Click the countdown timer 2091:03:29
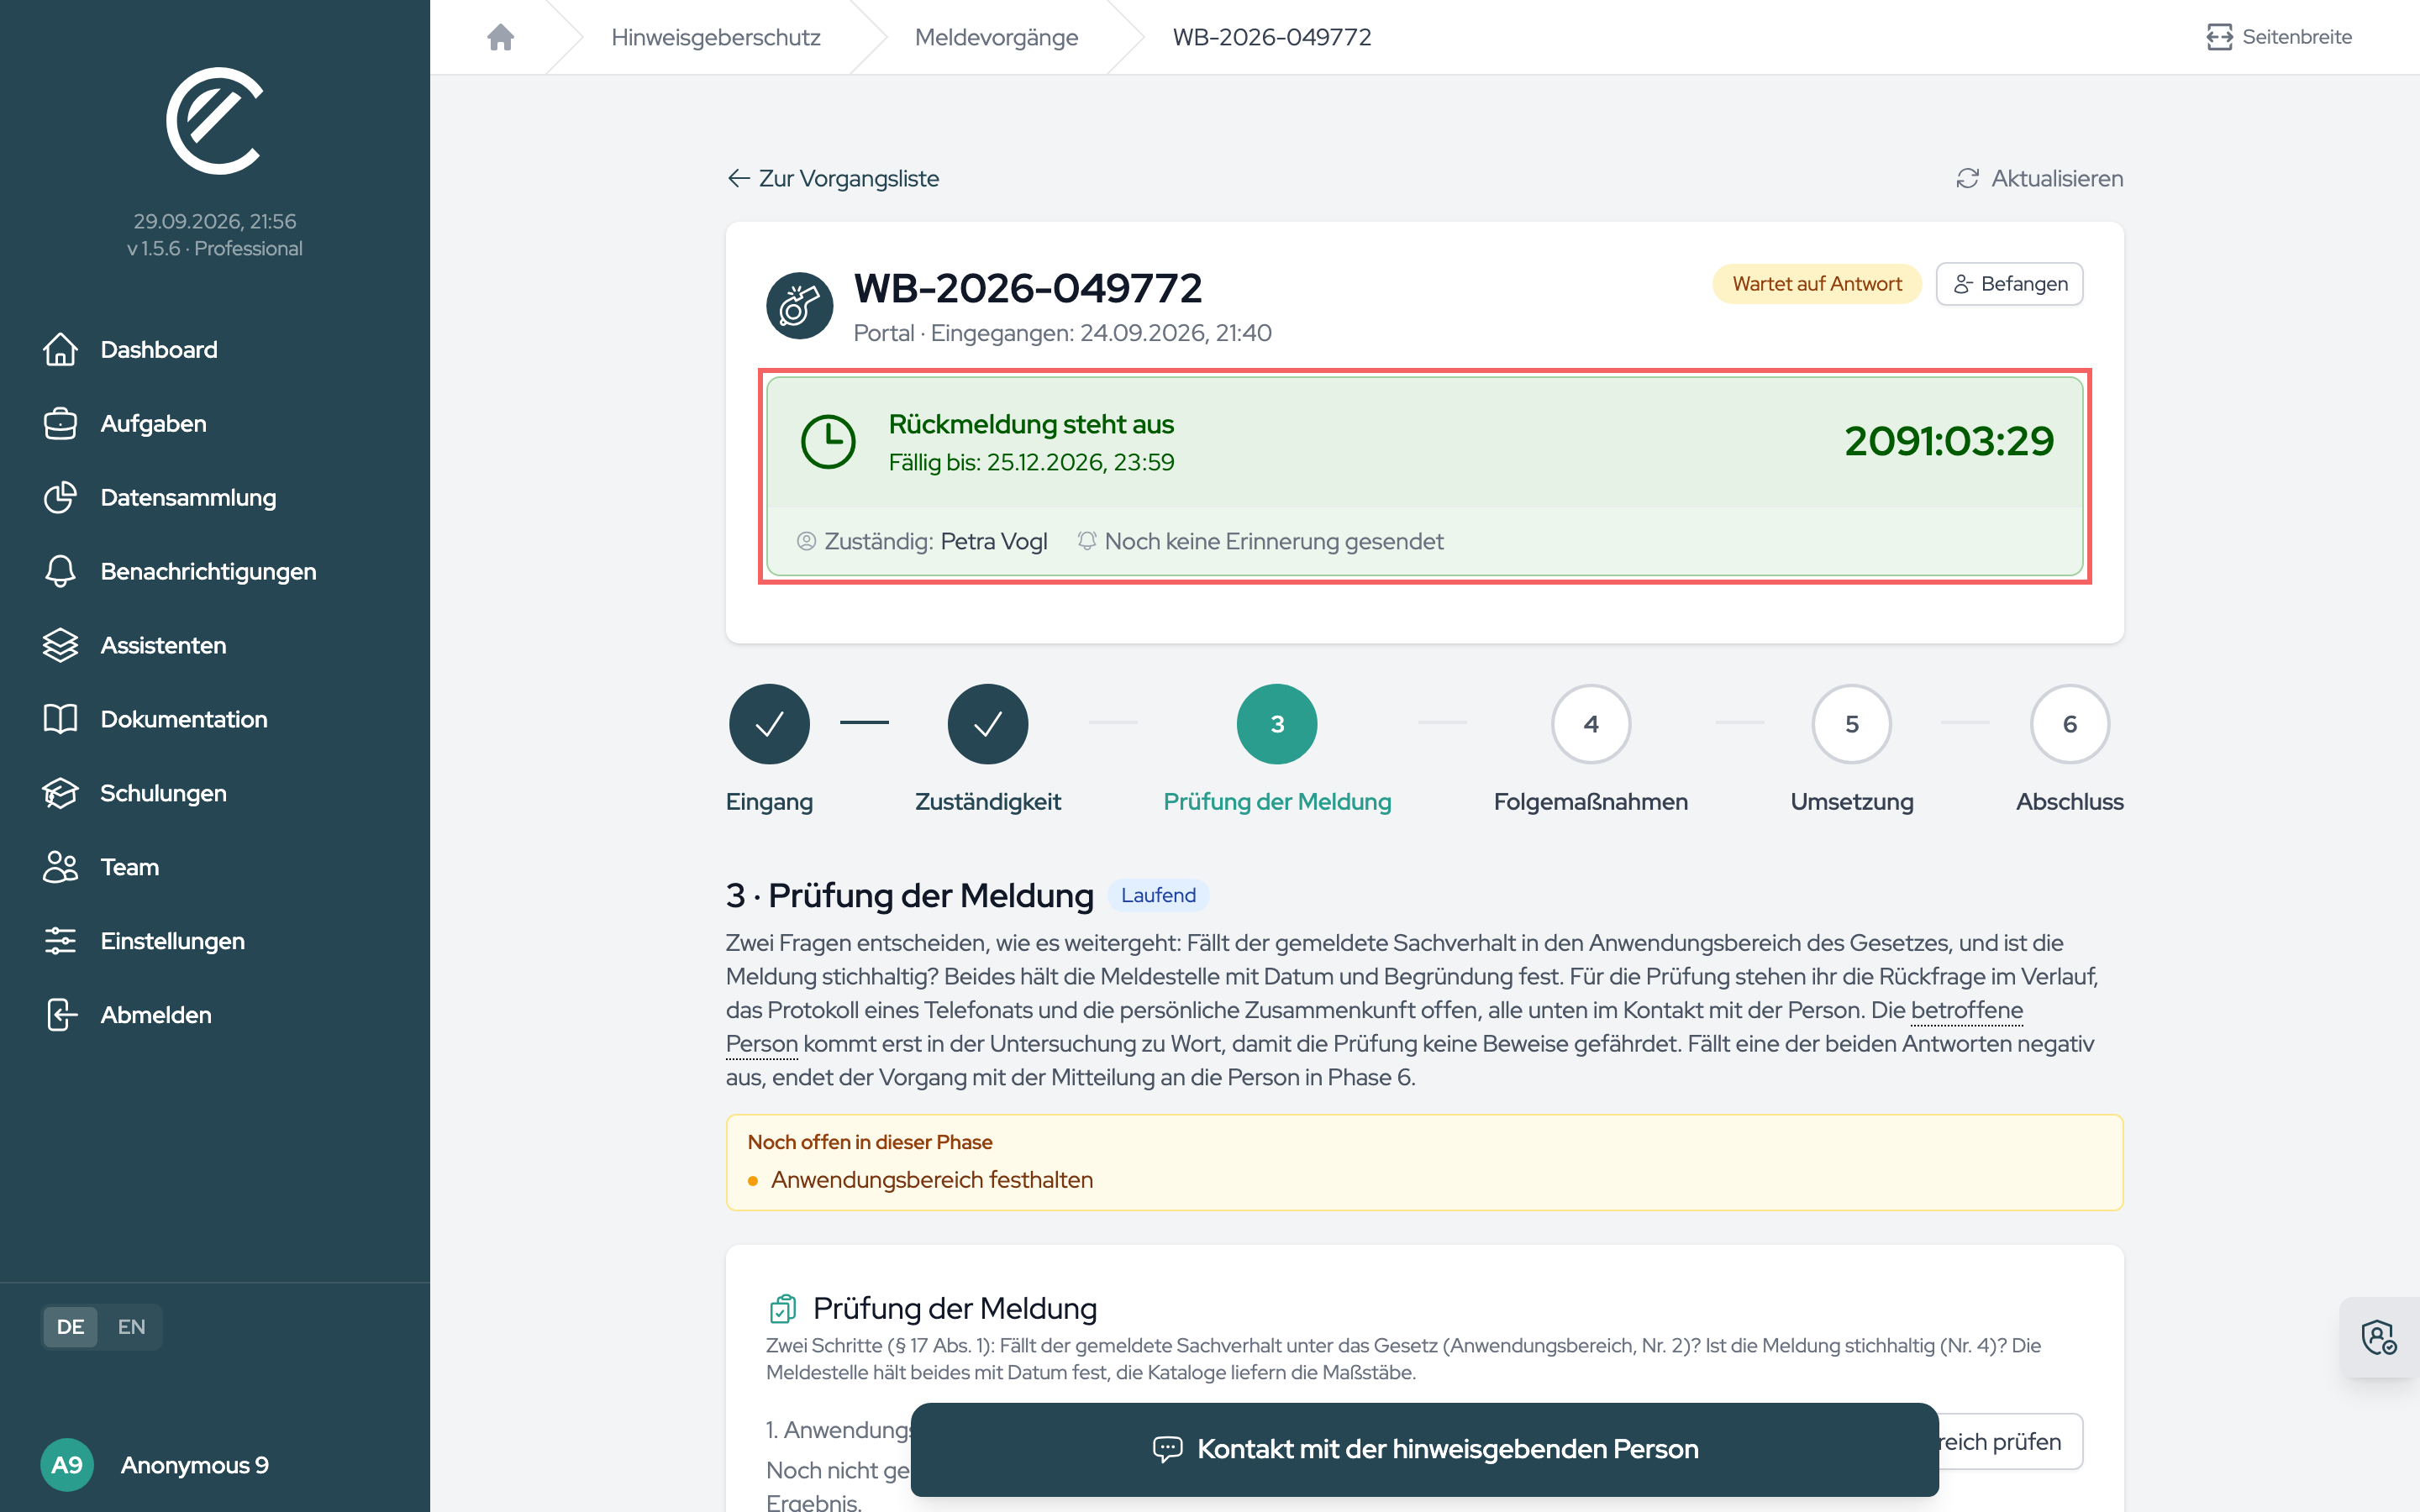Screen dimensions: 2420x1512 coord(1948,441)
